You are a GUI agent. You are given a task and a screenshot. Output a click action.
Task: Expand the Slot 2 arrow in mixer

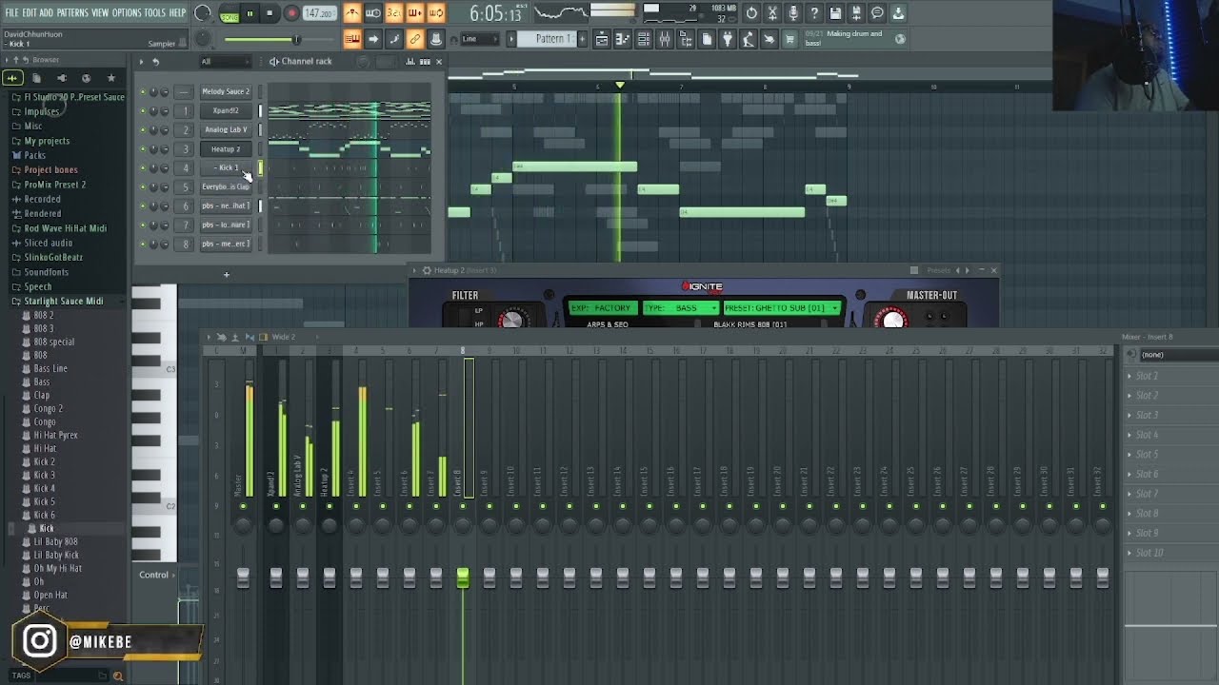(x=1130, y=376)
